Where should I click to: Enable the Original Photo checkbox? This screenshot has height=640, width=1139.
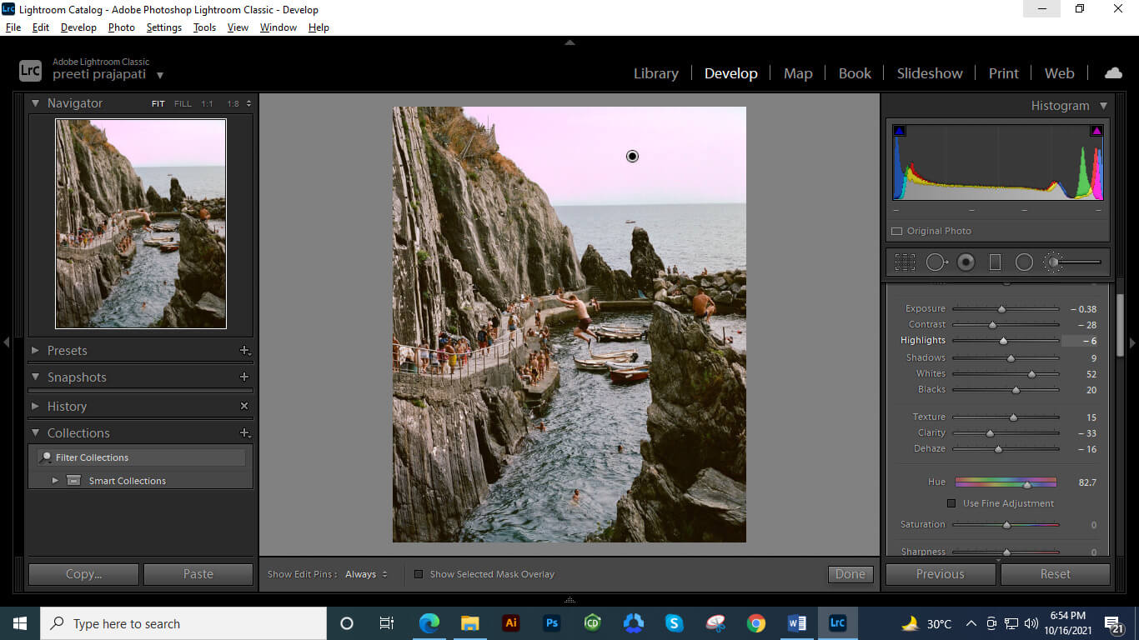(898, 231)
